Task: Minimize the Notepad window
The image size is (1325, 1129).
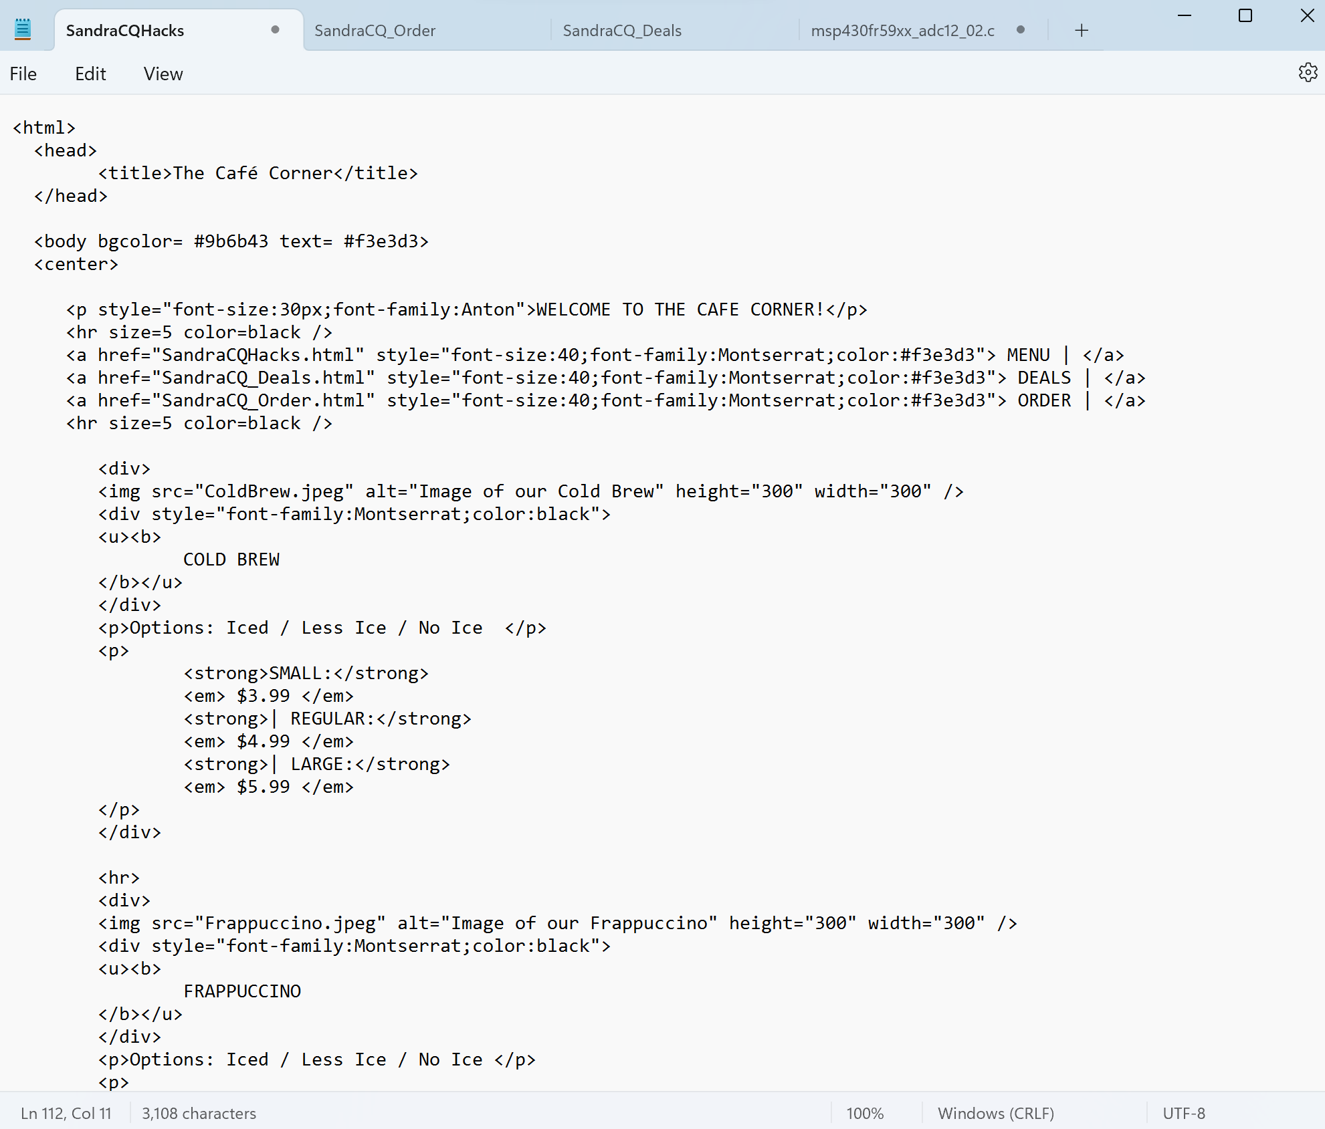Action: pos(1185,15)
